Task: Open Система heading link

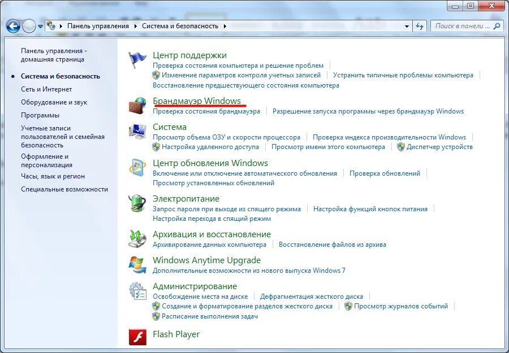Action: click(170, 127)
